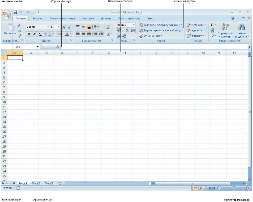The width and height of the screenshot is (253, 202).
Task: Click the Office button
Action: point(6,15)
